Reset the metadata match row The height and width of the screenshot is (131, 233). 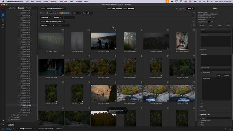(194, 22)
